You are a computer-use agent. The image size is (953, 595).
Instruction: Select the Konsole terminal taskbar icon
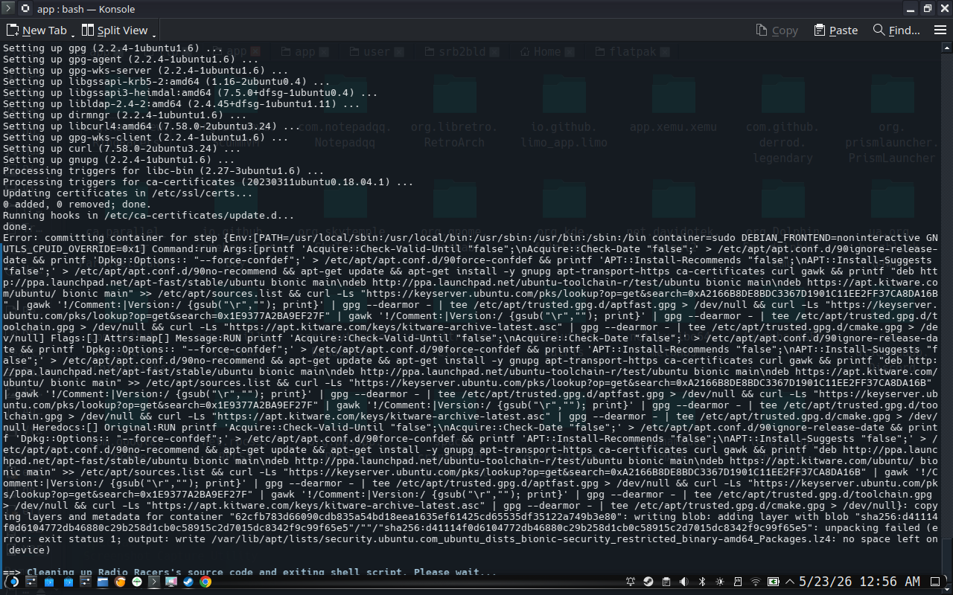[154, 582]
